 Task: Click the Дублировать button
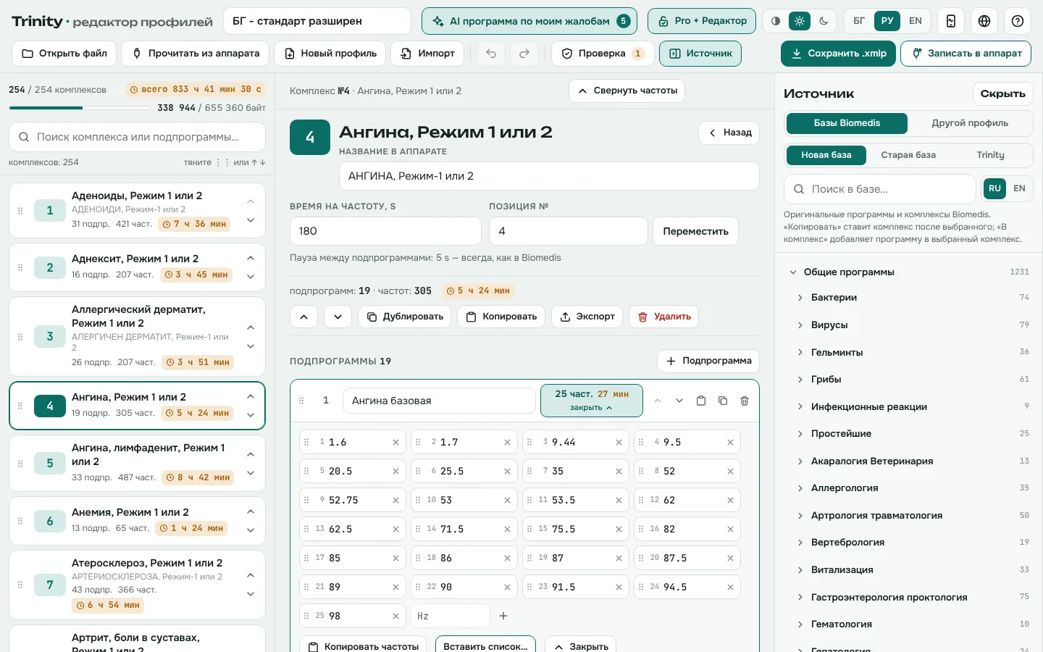[x=405, y=317]
